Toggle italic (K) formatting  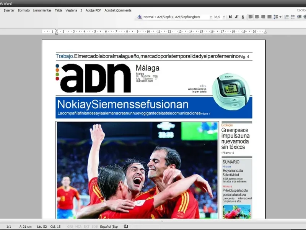click(x=236, y=17)
